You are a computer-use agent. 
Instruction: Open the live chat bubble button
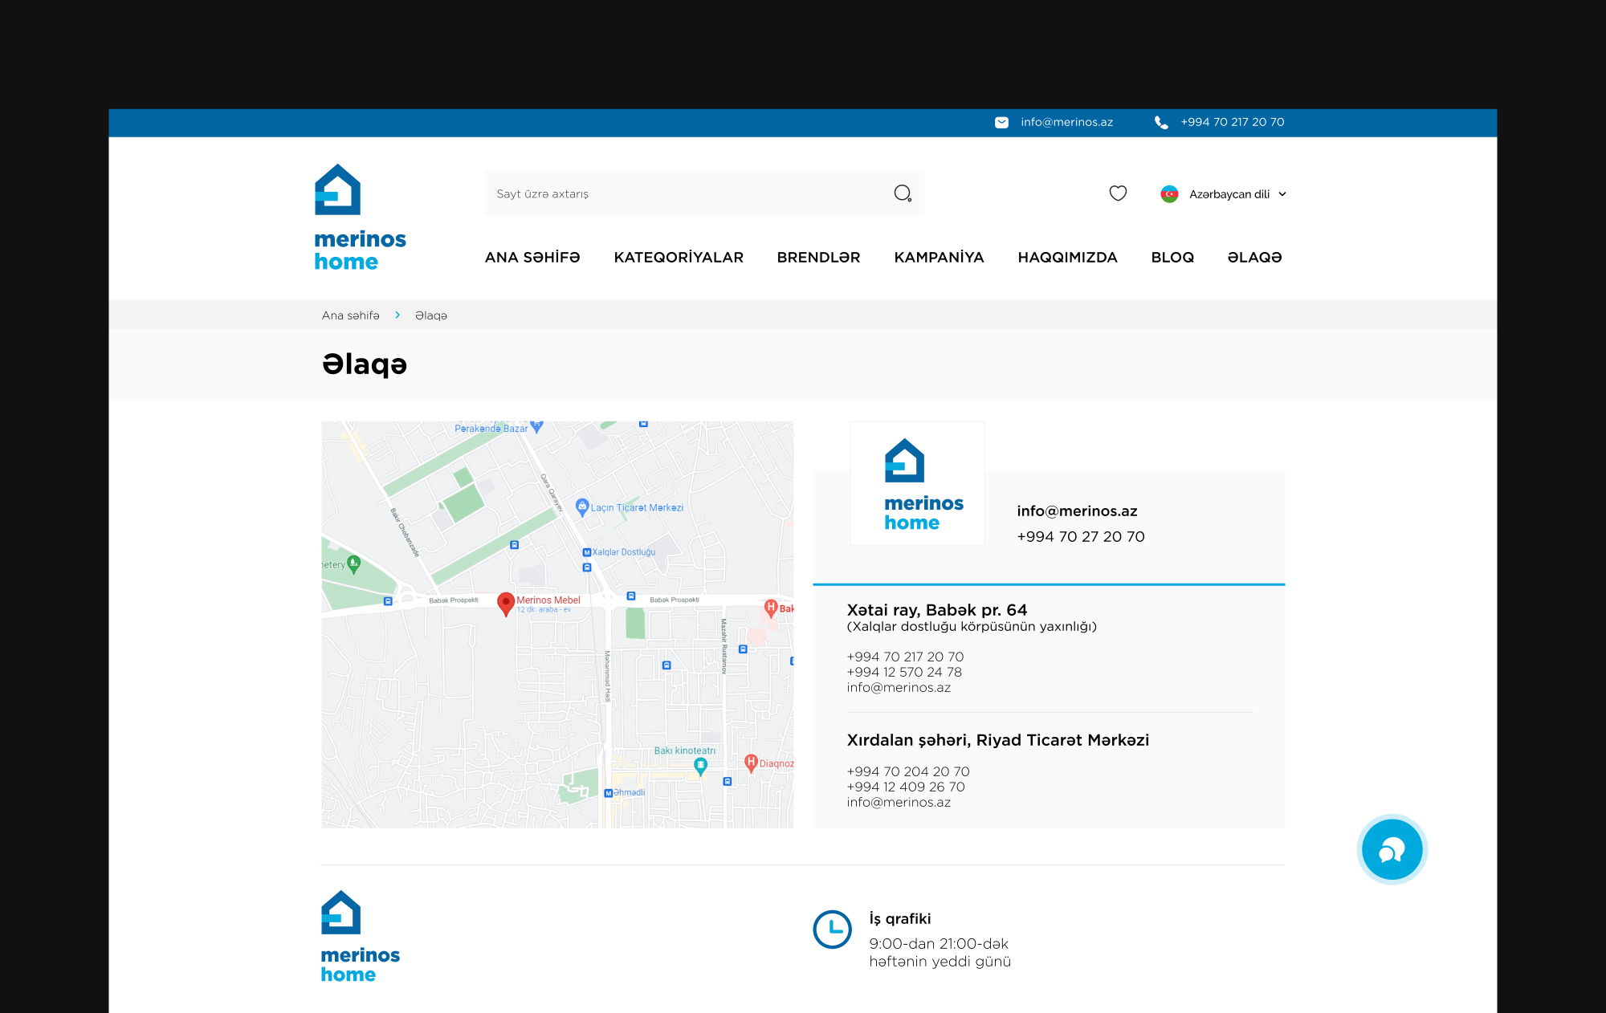[1392, 849]
